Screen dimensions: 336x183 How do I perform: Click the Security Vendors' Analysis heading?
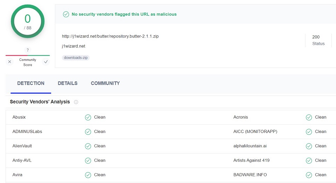[x=40, y=102]
